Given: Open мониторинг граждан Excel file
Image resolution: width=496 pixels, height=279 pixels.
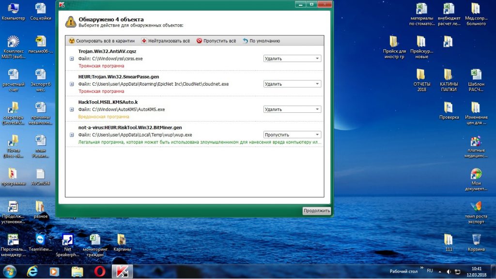Looking at the screenshot, I should point(95,239).
